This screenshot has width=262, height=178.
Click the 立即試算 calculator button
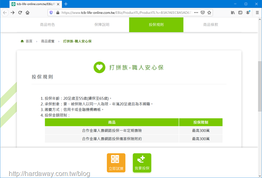pyautogui.click(x=116, y=163)
